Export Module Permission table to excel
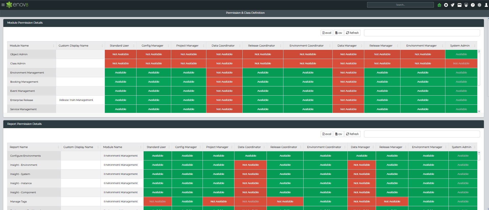The width and height of the screenshot is (489, 210). coord(327,33)
